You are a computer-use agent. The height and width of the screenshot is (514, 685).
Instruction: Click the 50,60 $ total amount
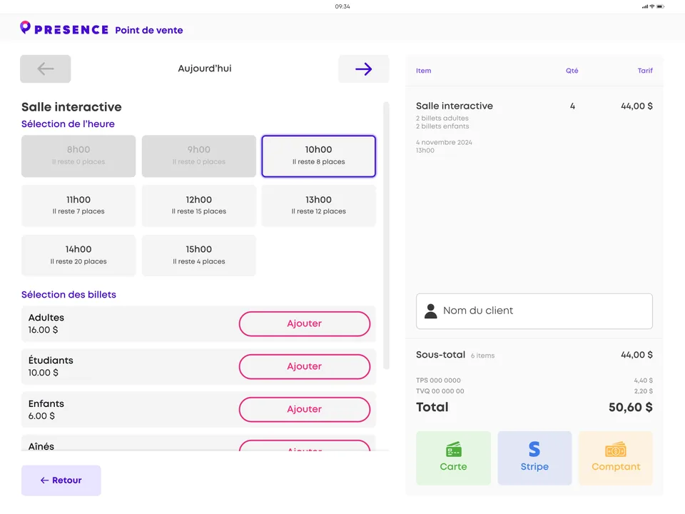pos(630,408)
